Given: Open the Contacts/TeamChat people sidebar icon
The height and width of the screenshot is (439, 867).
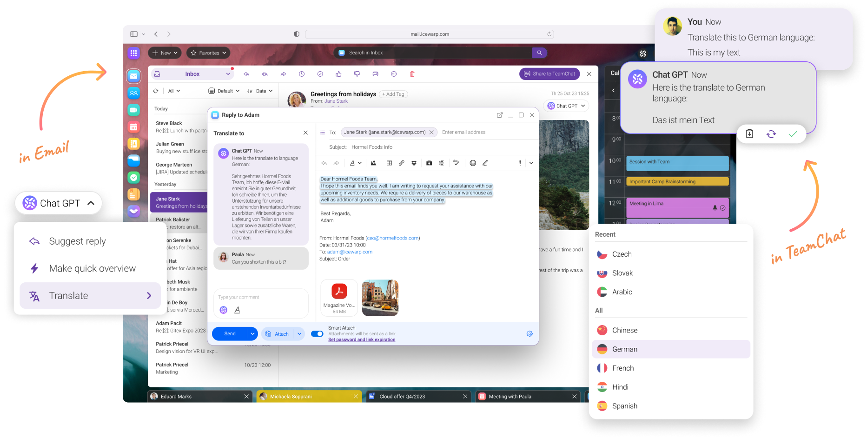Looking at the screenshot, I should pos(134,93).
